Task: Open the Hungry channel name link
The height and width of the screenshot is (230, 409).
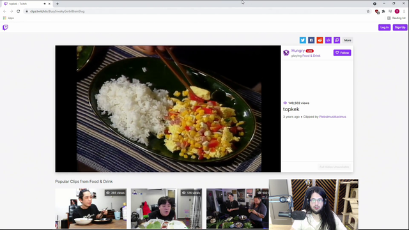Action: coord(298,50)
